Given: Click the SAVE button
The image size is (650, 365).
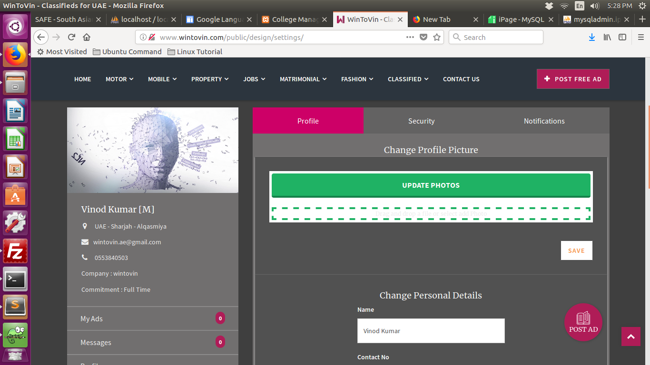Looking at the screenshot, I should click(576, 250).
